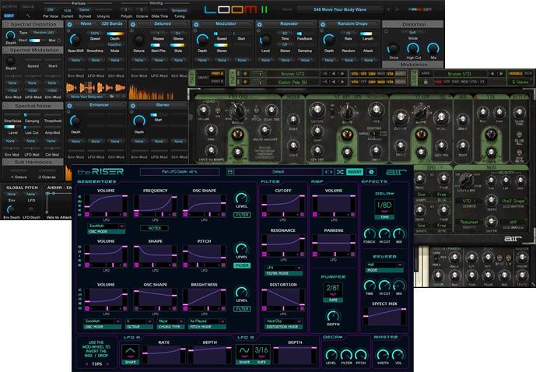Click the Riser AIR logo
This screenshot has width=536, height=372.
pyautogui.click(x=396, y=172)
